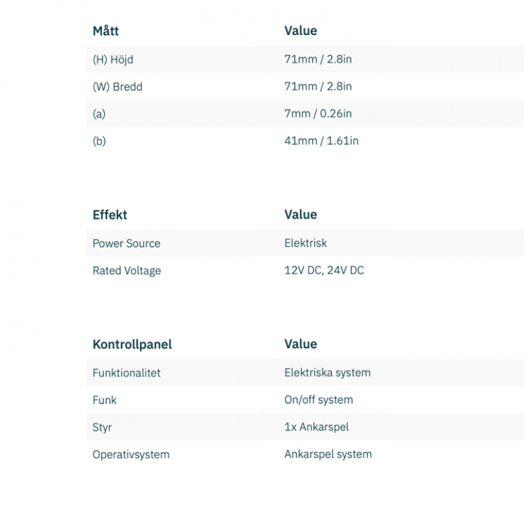Select the Funk row label
The width and height of the screenshot is (524, 524).
(104, 400)
